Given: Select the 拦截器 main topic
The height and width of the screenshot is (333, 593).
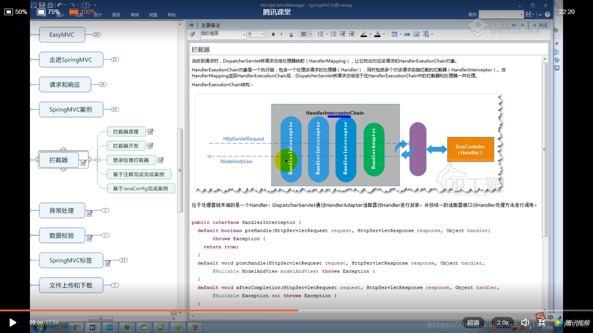Looking at the screenshot, I should tap(59, 160).
